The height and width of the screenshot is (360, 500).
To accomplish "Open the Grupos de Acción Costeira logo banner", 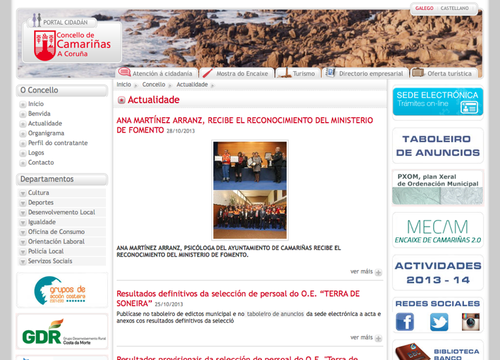I will pos(62,290).
